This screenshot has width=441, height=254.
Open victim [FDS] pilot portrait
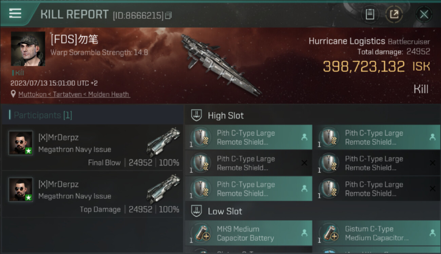(28, 49)
